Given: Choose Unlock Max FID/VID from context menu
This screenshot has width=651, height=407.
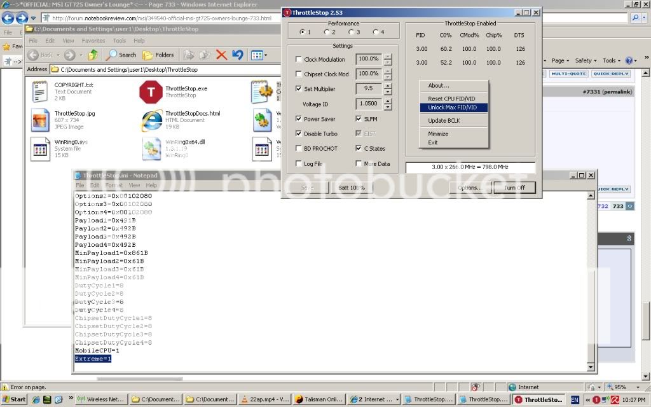Looking at the screenshot, I should pyautogui.click(x=453, y=107).
